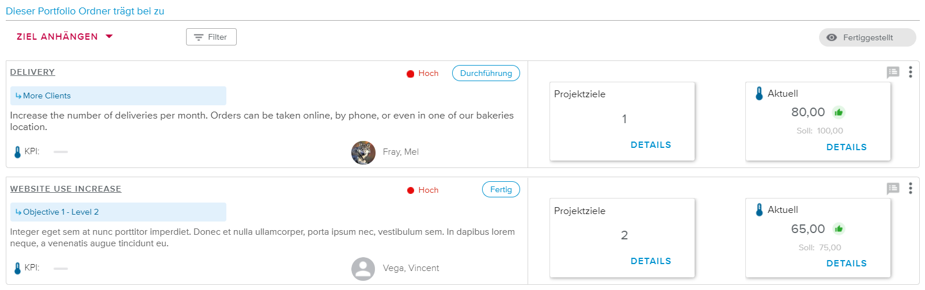This screenshot has width=925, height=290.
Task: Follow the Objective 1 - Level 2 link
Action: [x=60, y=212]
